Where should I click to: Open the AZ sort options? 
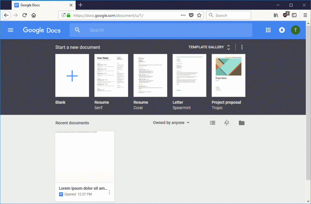pos(227,123)
